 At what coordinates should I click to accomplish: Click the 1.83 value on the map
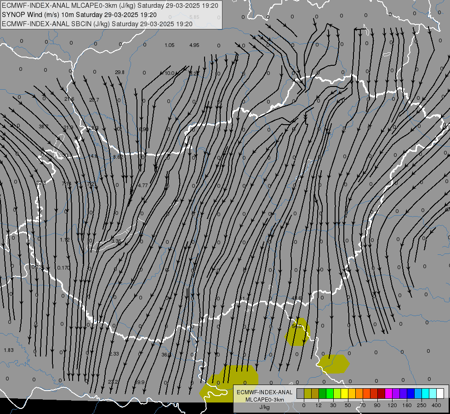point(9,350)
